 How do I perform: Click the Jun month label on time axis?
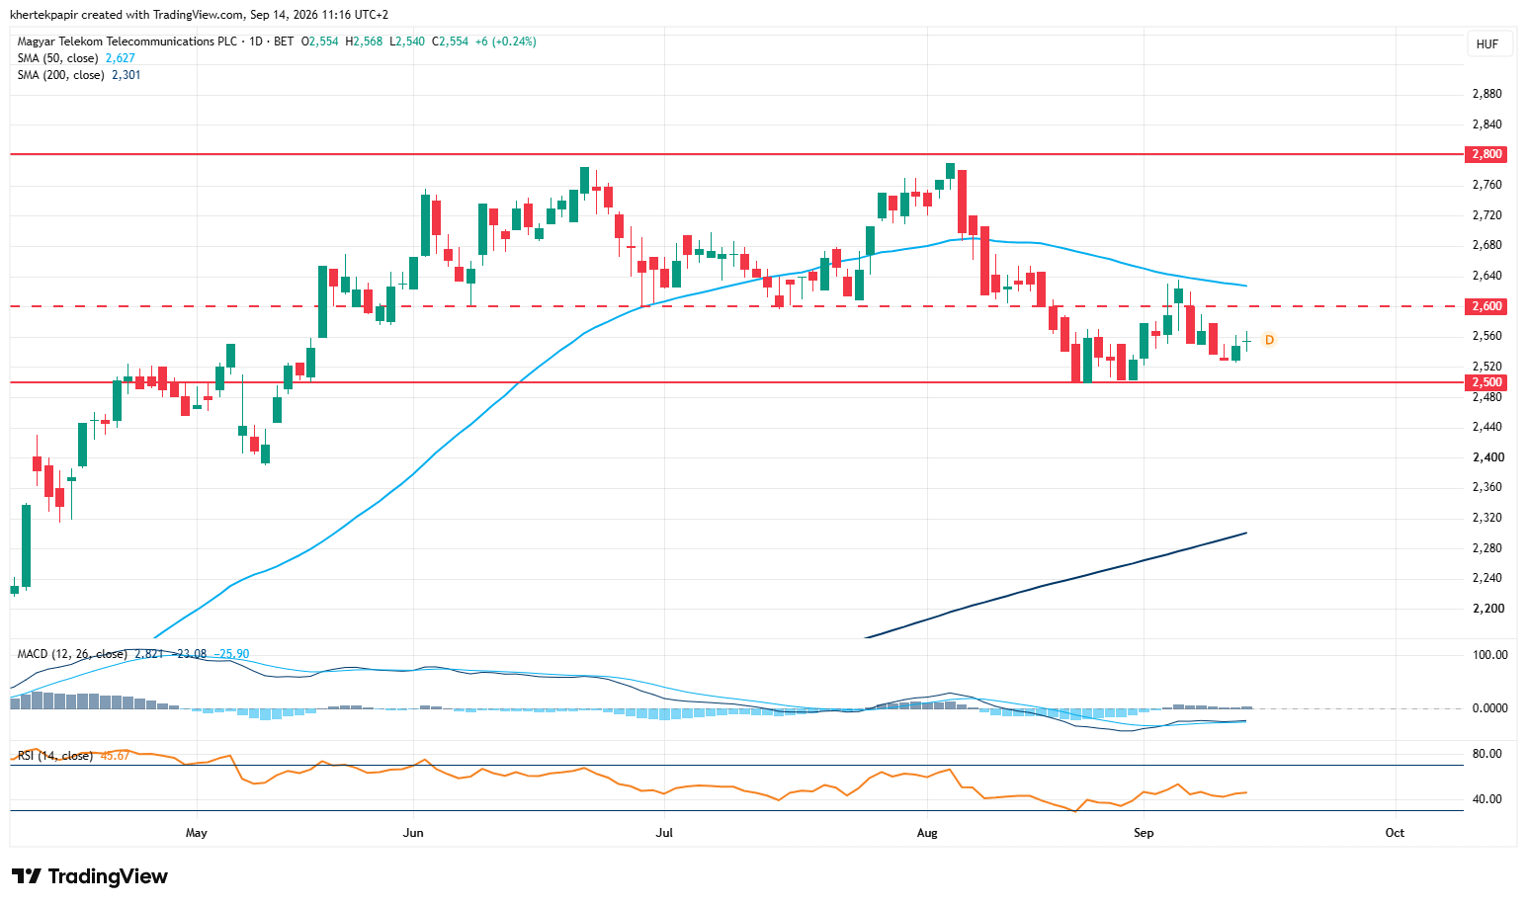(413, 833)
